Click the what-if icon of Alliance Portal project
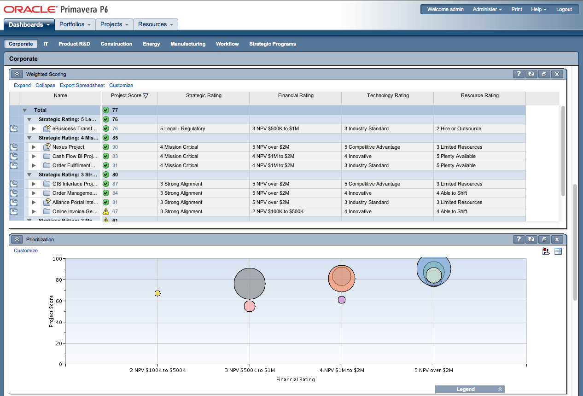 pos(47,202)
